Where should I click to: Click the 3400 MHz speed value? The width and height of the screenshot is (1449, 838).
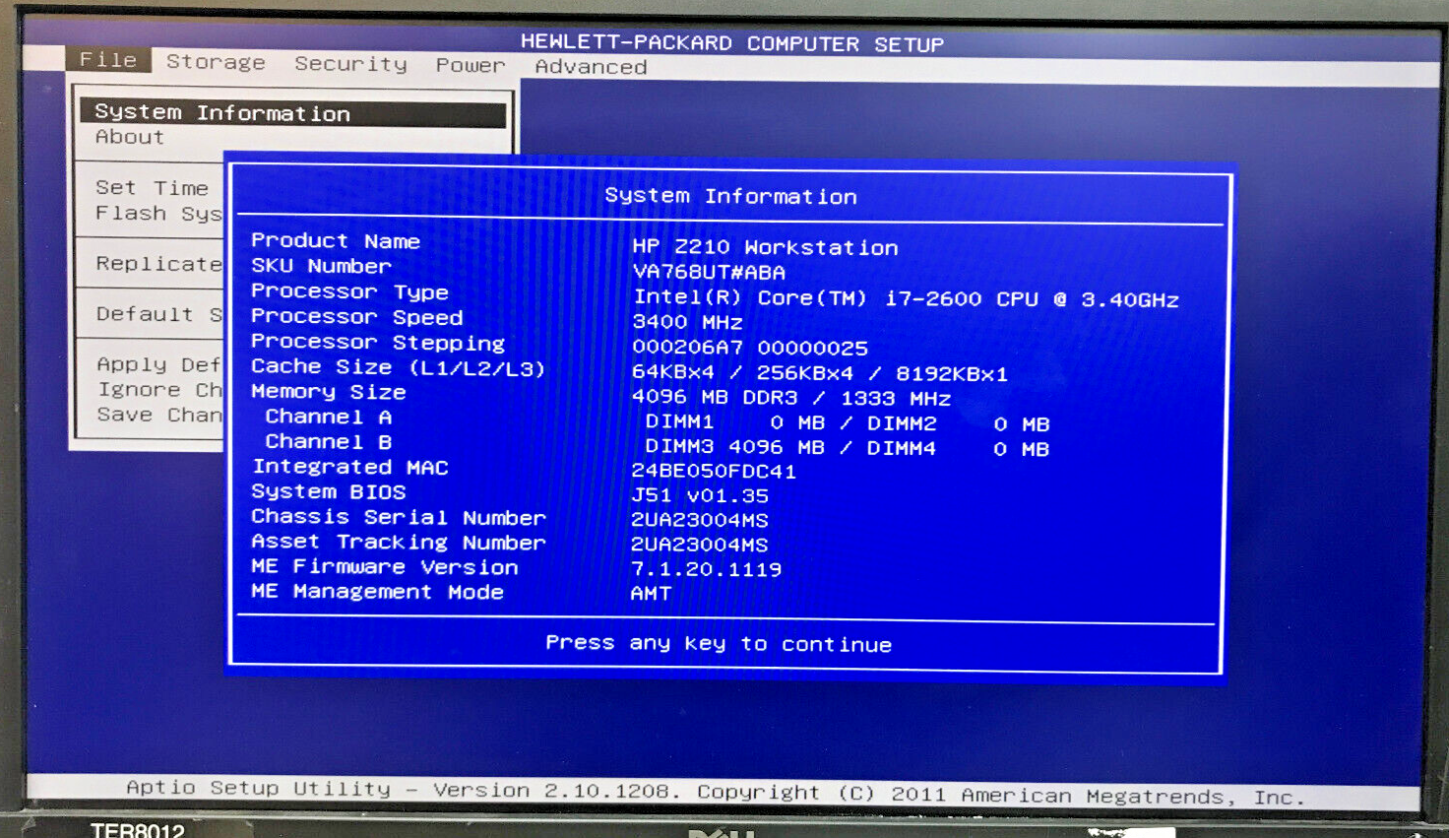[x=687, y=322]
